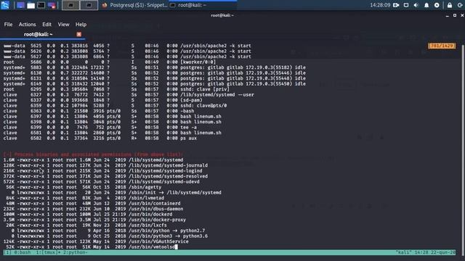Click the apache2 row with PID 5627
This screenshot has width=465, height=261.
click(127, 57)
